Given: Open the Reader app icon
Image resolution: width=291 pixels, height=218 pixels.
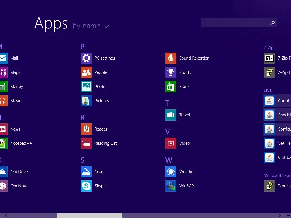Looking at the screenshot, I should (86, 129).
